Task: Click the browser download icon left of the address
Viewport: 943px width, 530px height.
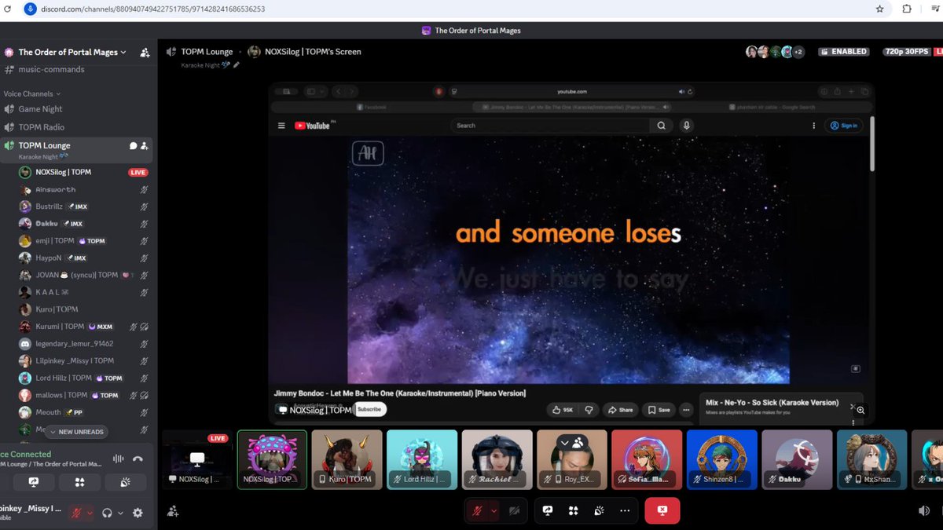Action: (30, 9)
